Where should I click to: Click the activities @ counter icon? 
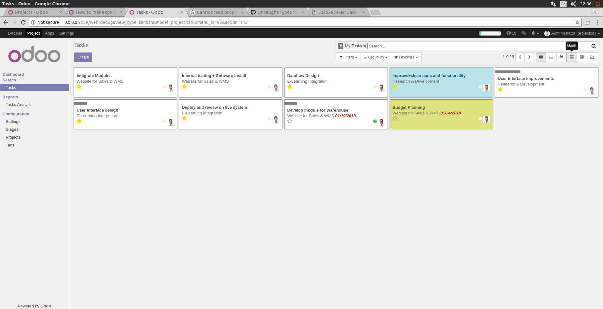pyautogui.click(x=511, y=33)
